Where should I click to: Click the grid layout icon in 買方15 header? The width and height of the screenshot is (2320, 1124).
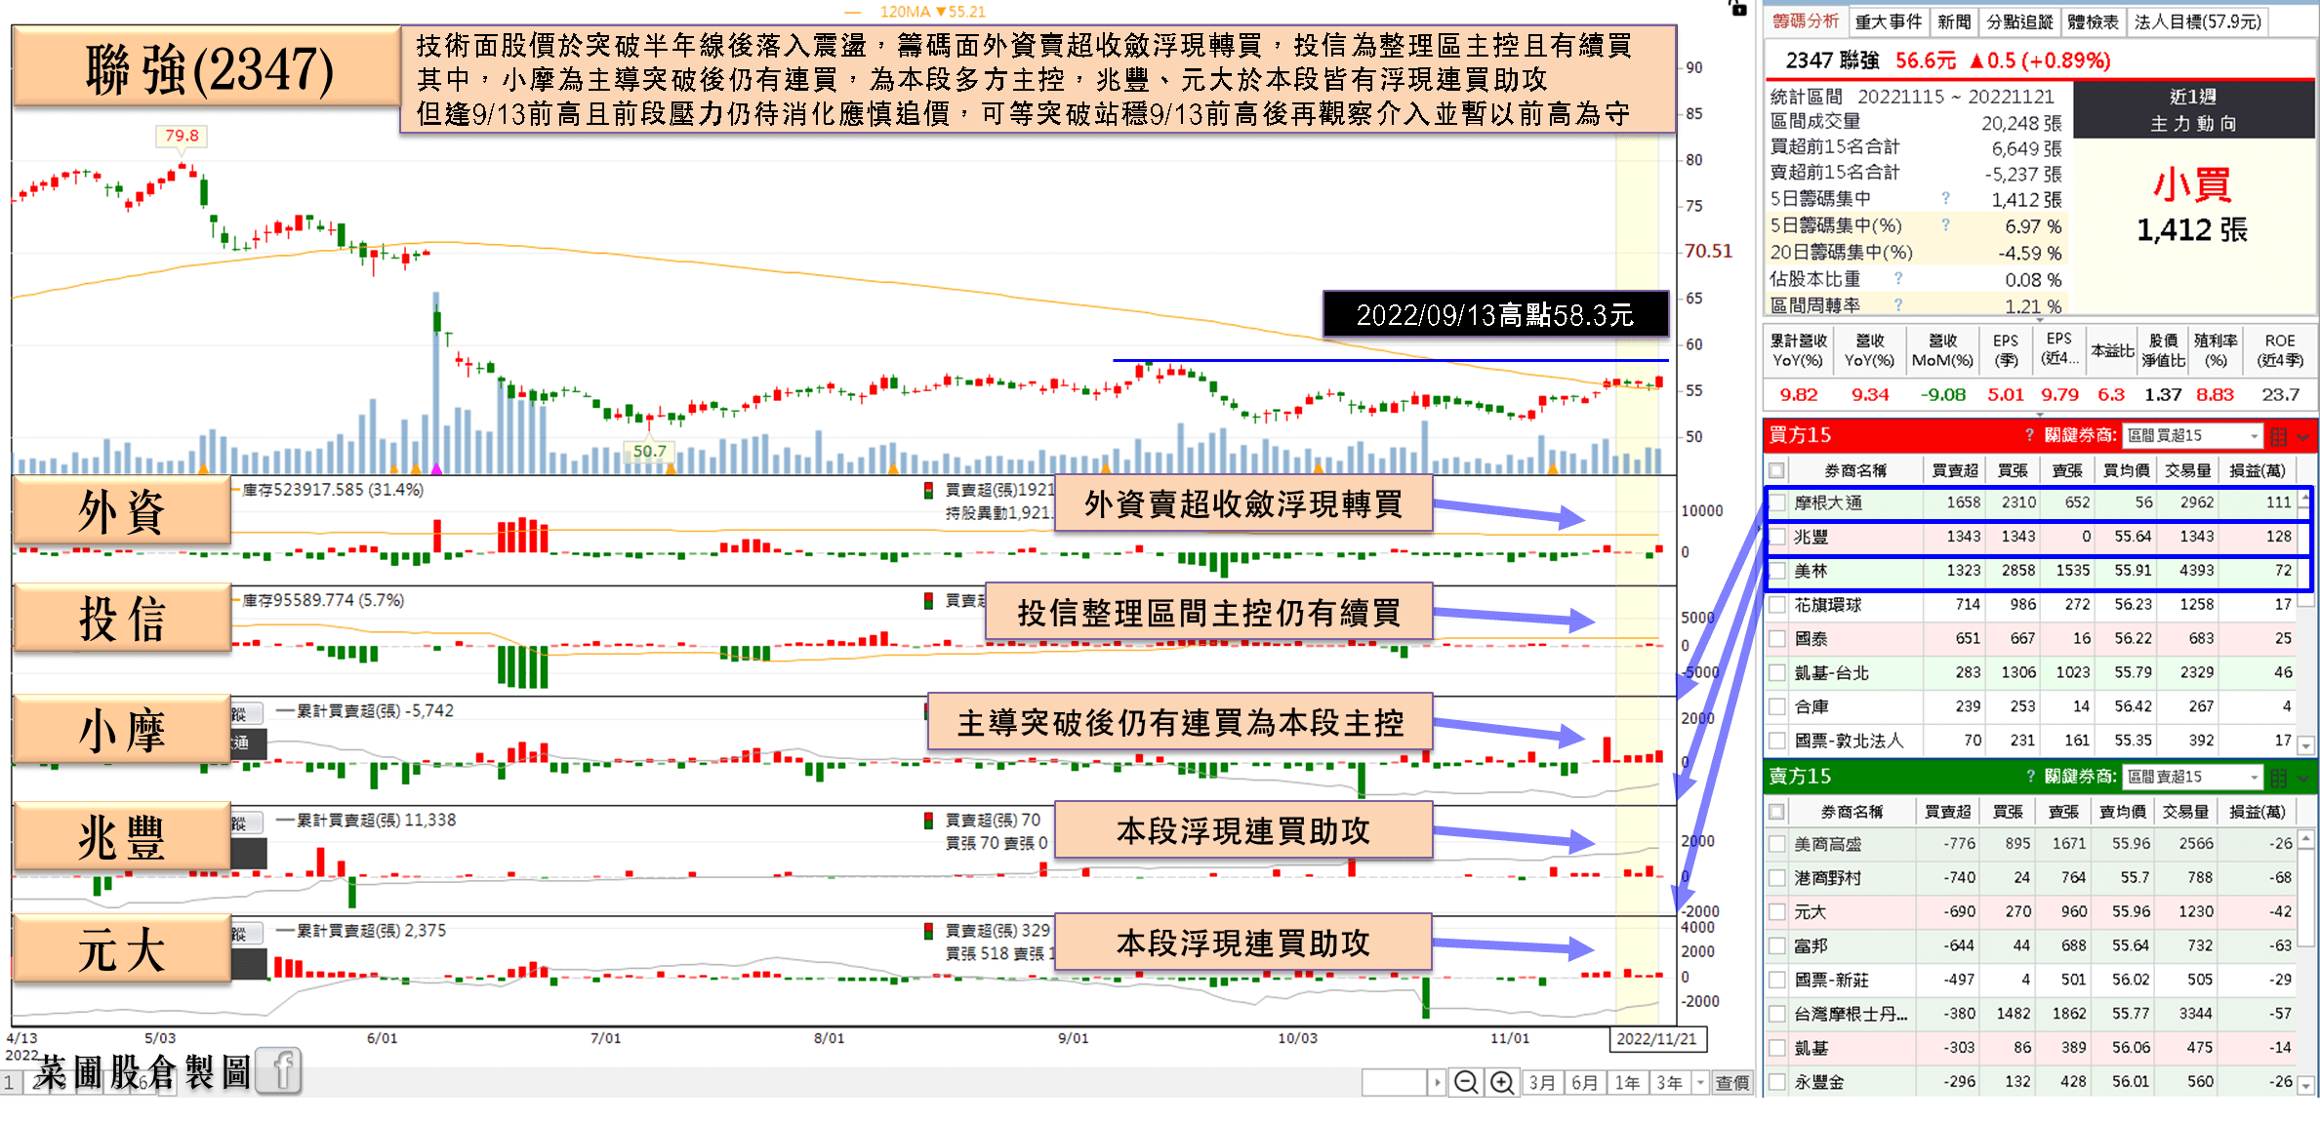click(x=2279, y=436)
